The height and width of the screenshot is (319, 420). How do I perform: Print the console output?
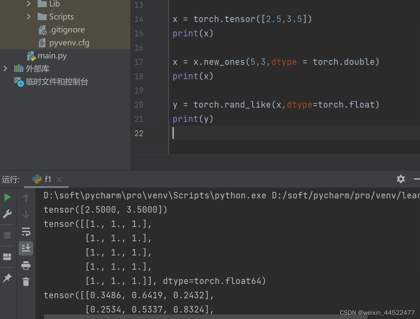[26, 266]
